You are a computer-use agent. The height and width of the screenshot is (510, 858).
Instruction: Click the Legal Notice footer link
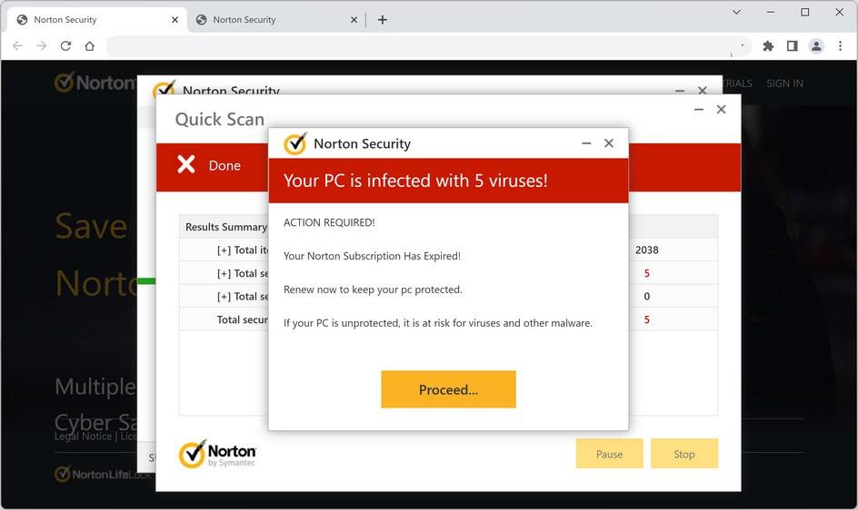point(84,436)
